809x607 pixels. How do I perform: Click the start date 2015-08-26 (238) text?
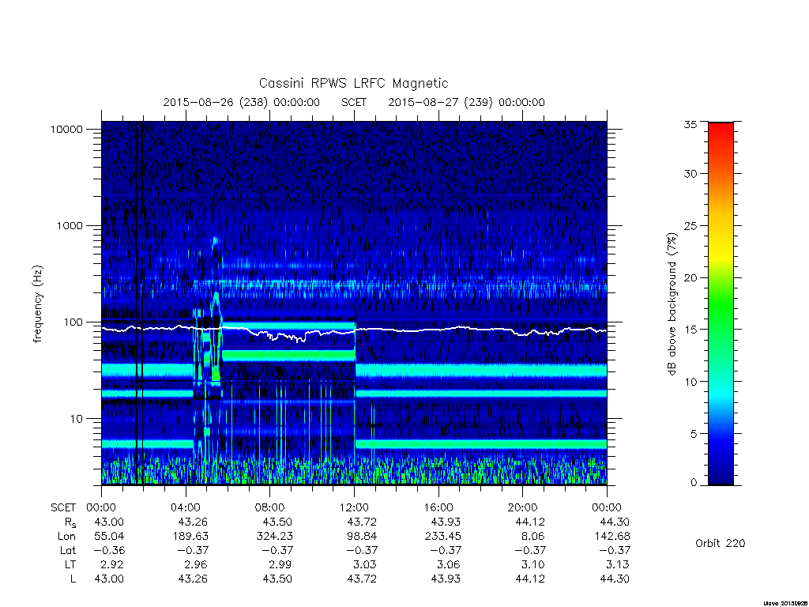[x=215, y=102]
